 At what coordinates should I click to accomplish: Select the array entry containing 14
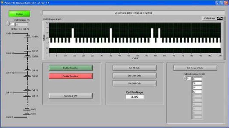(x=197, y=79)
